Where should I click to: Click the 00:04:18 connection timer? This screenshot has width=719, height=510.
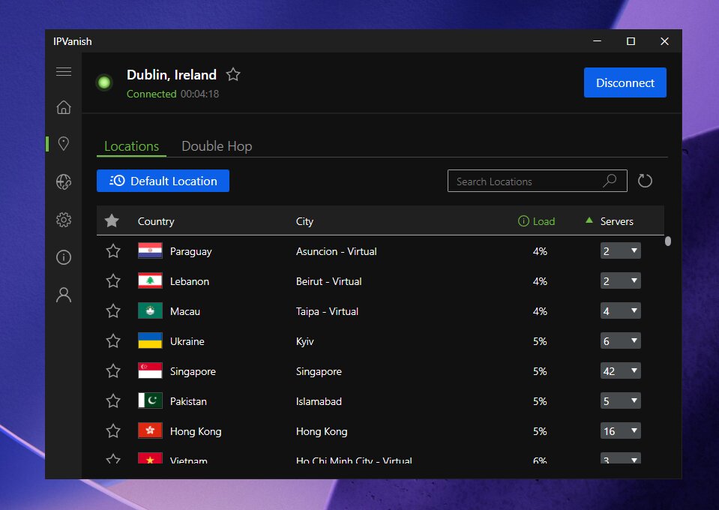(x=199, y=94)
